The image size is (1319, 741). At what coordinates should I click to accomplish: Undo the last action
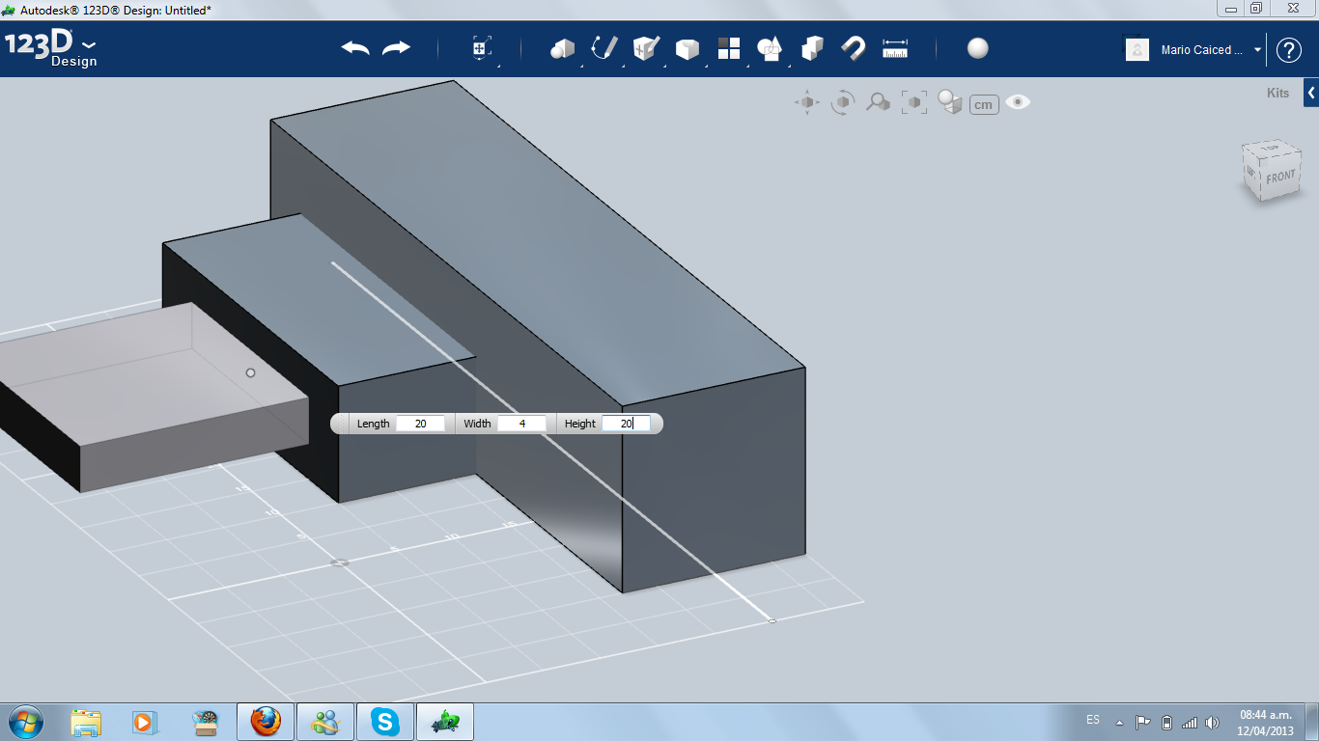355,48
